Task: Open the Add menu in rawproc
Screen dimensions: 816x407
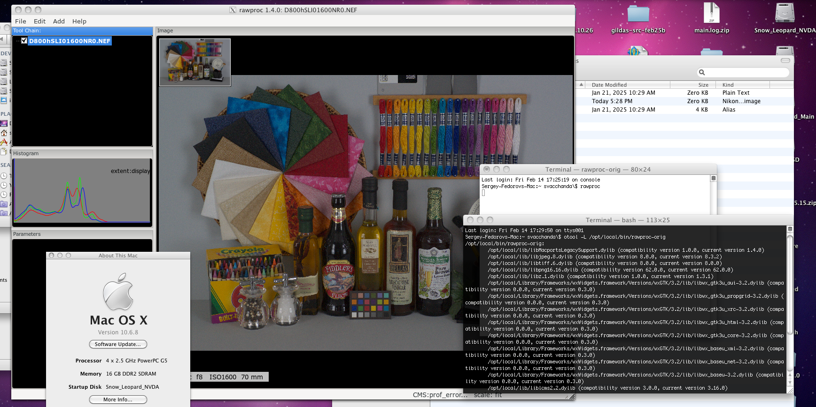Action: tap(59, 21)
